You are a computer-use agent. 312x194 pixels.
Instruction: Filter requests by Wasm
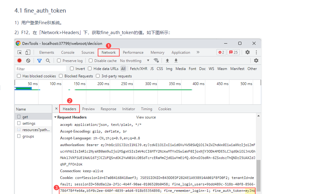pyautogui.click(x=222, y=68)
